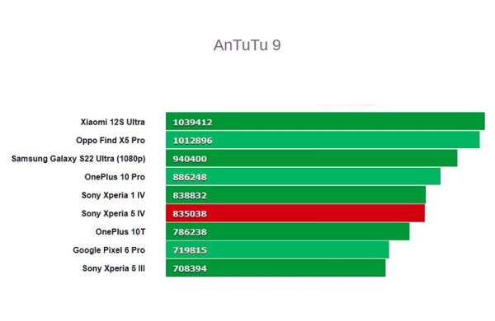Screen dimensions: 495x321
Task: Click the Google Pixel 6 Pro bar
Action: pyautogui.click(x=277, y=250)
